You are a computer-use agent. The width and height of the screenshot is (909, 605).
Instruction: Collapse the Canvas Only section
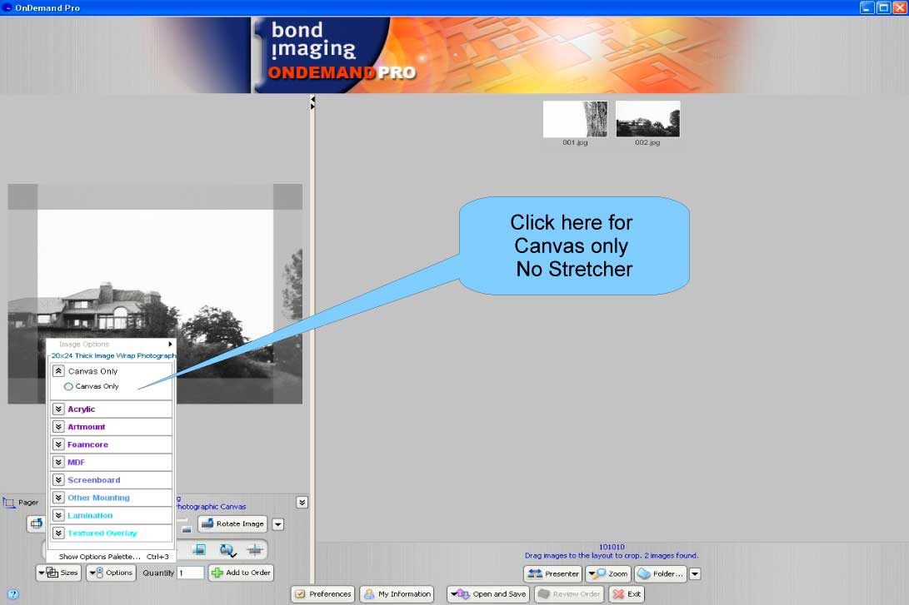tap(57, 370)
